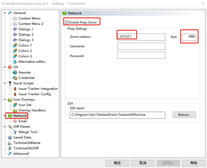Click the Credential key icon
Image resolution: width=207 pixels, height=168 pixels.
click(15, 78)
